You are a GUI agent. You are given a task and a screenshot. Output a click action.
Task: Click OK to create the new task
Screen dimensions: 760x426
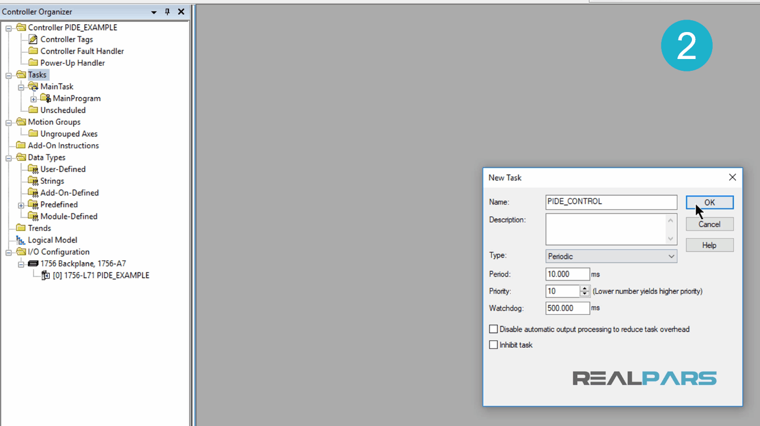pyautogui.click(x=709, y=202)
